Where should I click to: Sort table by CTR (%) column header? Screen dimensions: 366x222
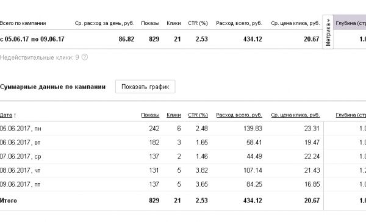[x=198, y=115]
